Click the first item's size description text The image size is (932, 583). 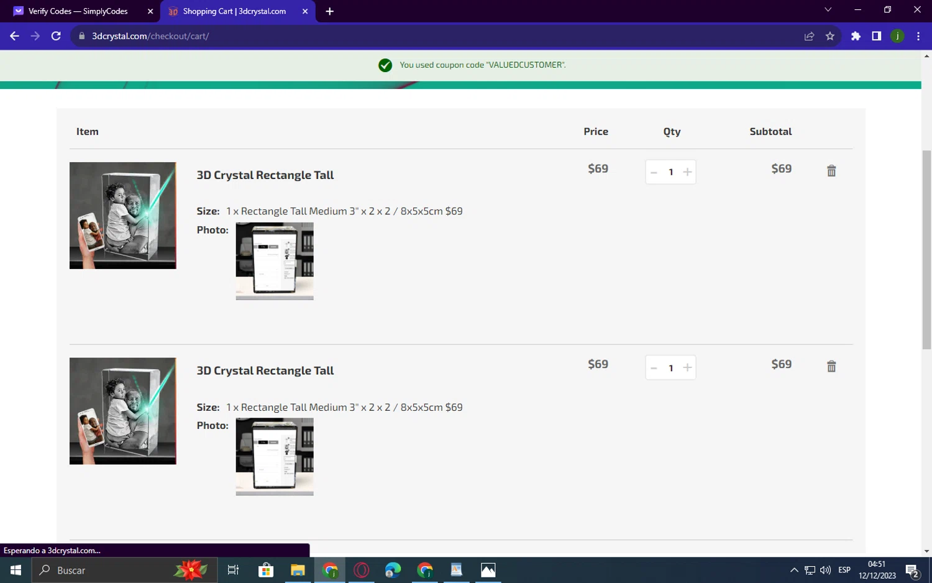point(344,211)
